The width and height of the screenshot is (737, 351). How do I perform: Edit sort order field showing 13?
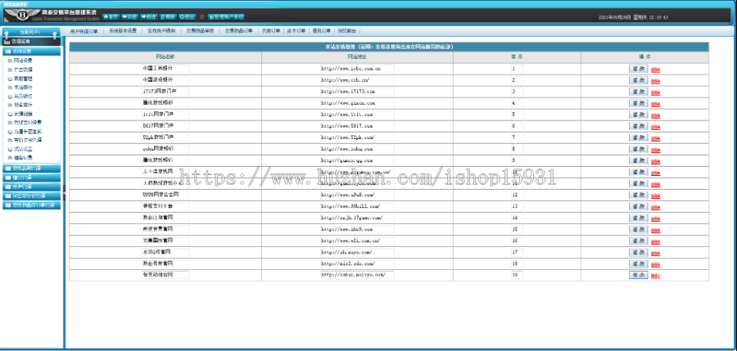click(517, 206)
